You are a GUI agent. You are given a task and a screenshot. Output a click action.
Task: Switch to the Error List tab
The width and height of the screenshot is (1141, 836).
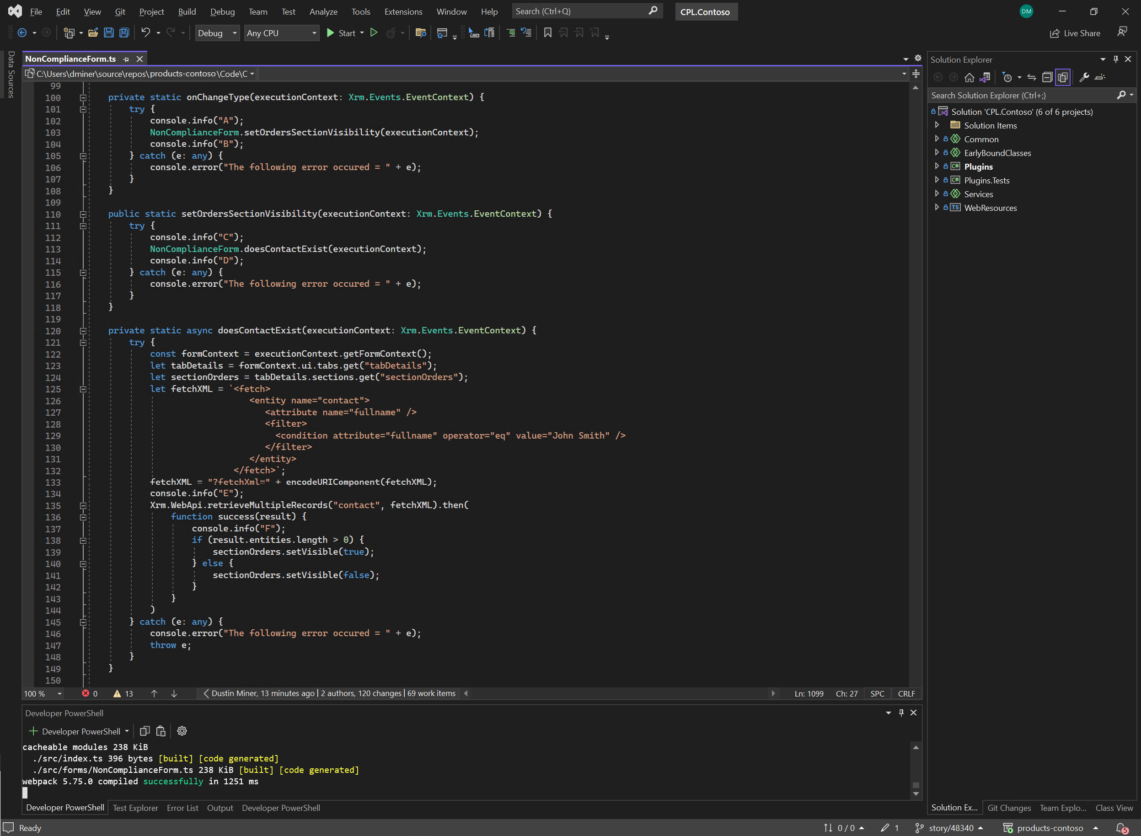coord(182,808)
